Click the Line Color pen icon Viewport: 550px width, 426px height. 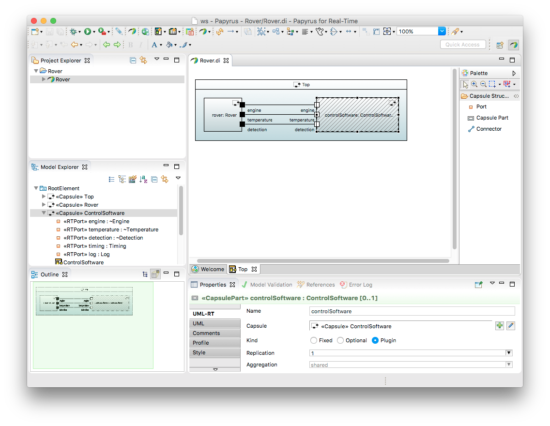pyautogui.click(x=183, y=45)
